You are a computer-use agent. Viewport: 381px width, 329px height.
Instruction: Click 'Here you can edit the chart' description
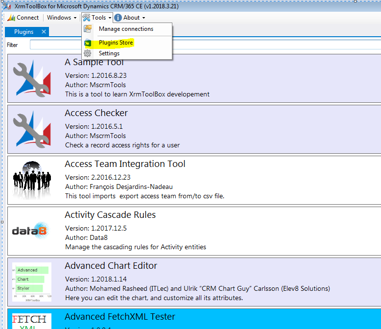pos(154,298)
